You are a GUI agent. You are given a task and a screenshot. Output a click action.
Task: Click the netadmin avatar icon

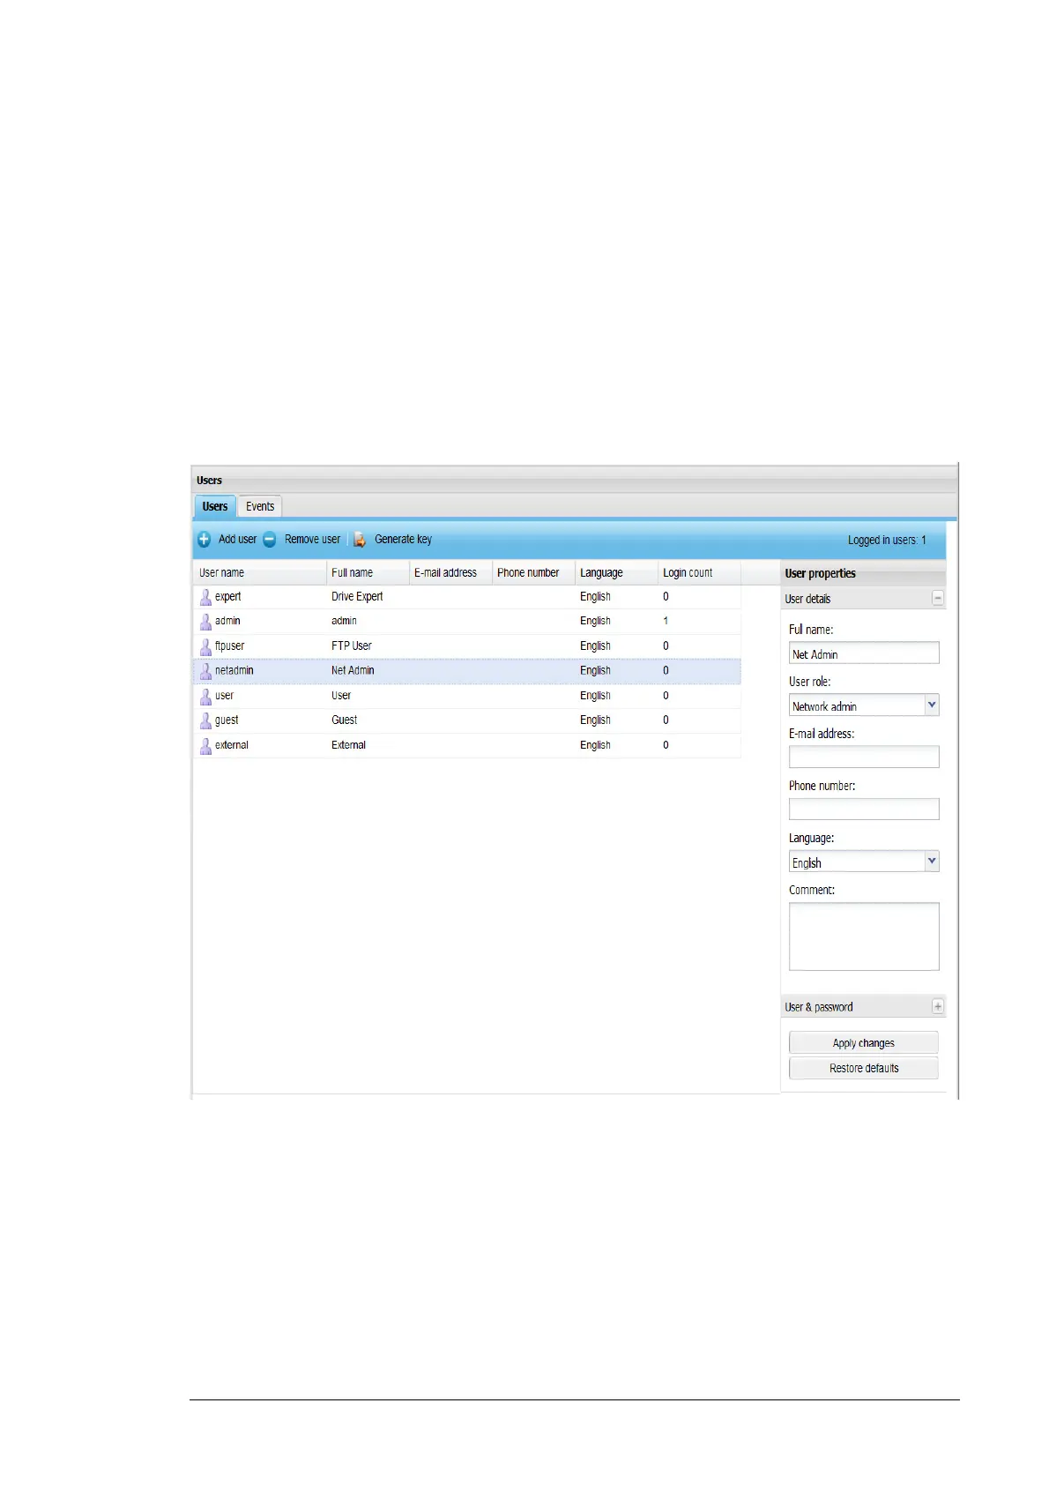tap(205, 671)
